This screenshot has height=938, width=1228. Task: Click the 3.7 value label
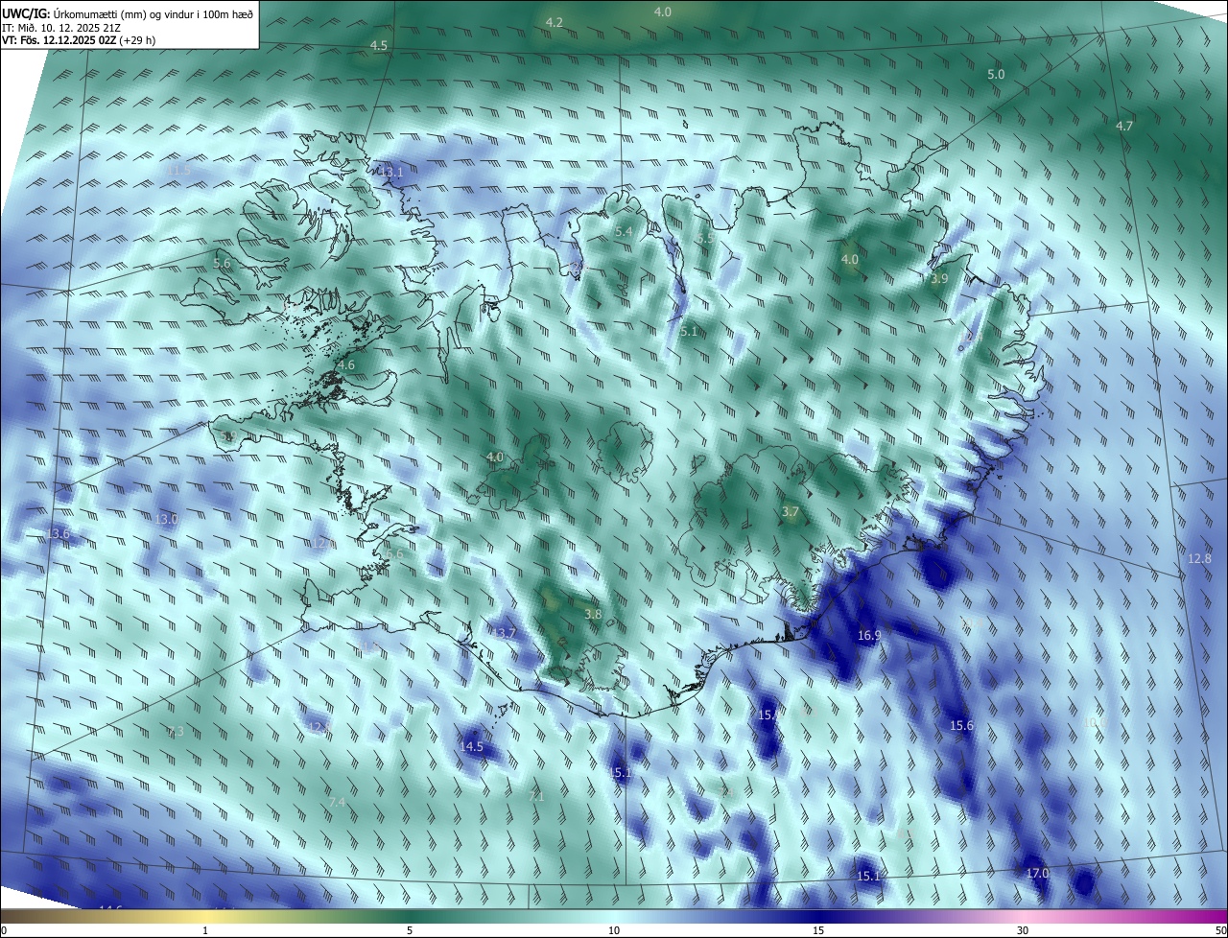(791, 512)
